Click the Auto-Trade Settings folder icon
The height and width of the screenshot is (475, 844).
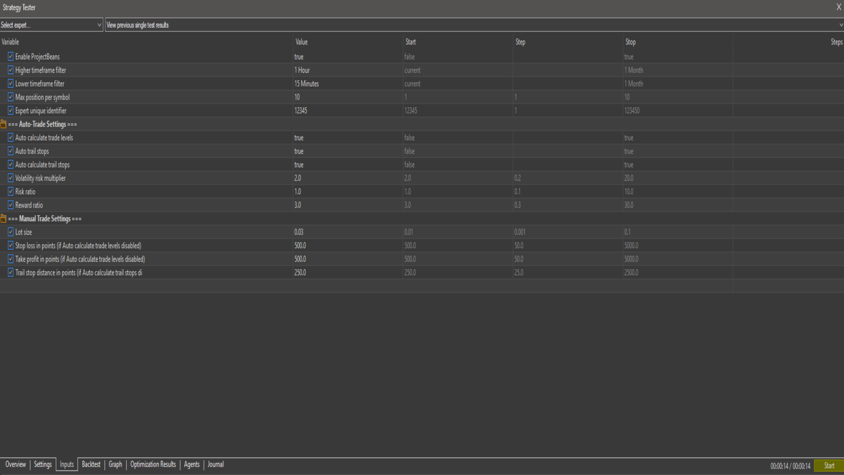[x=4, y=124]
